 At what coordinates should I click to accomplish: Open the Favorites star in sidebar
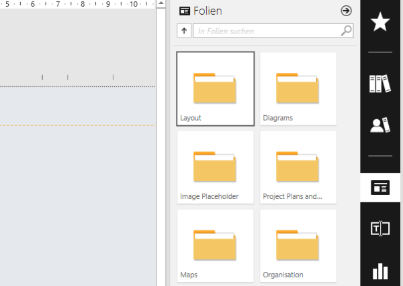point(381,23)
